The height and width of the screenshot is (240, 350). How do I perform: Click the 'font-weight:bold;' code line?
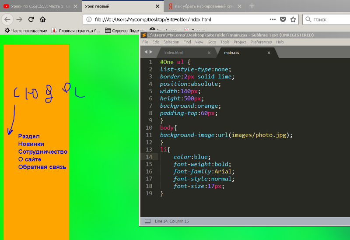202,164
